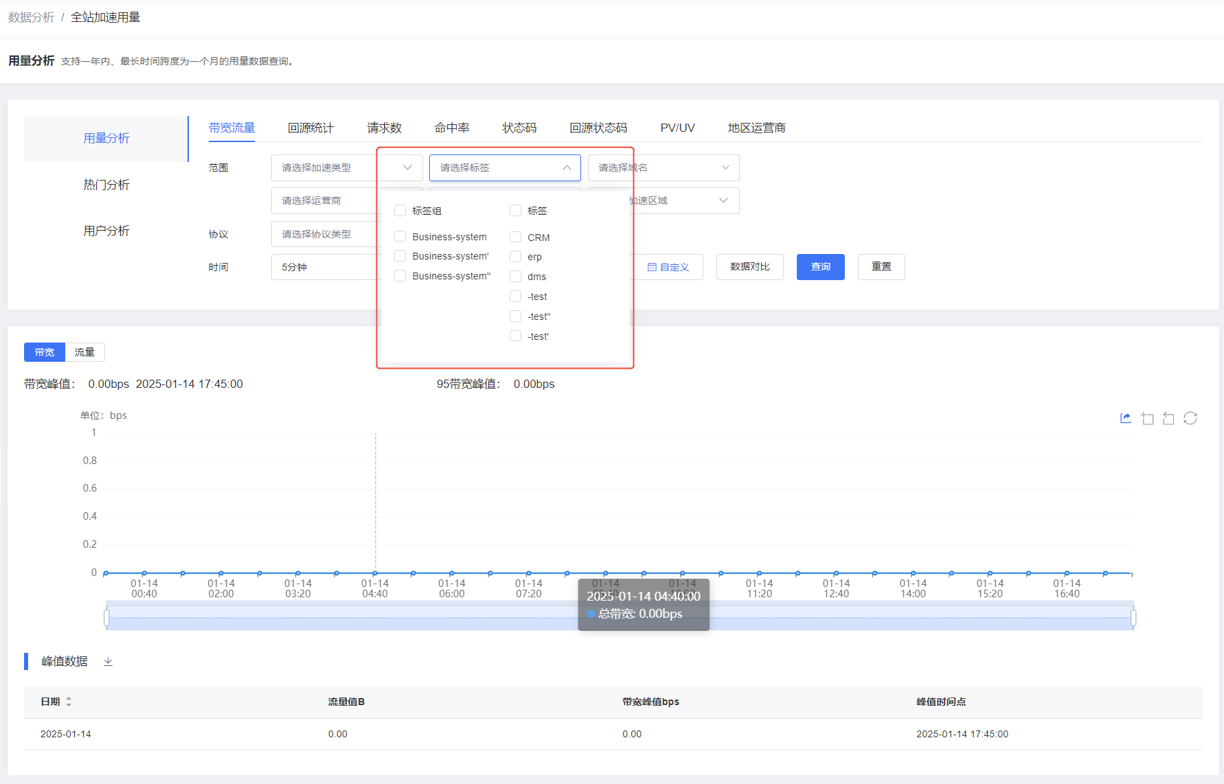The width and height of the screenshot is (1224, 784).
Task: Click the 峰值时间点 column header
Action: coord(941,702)
